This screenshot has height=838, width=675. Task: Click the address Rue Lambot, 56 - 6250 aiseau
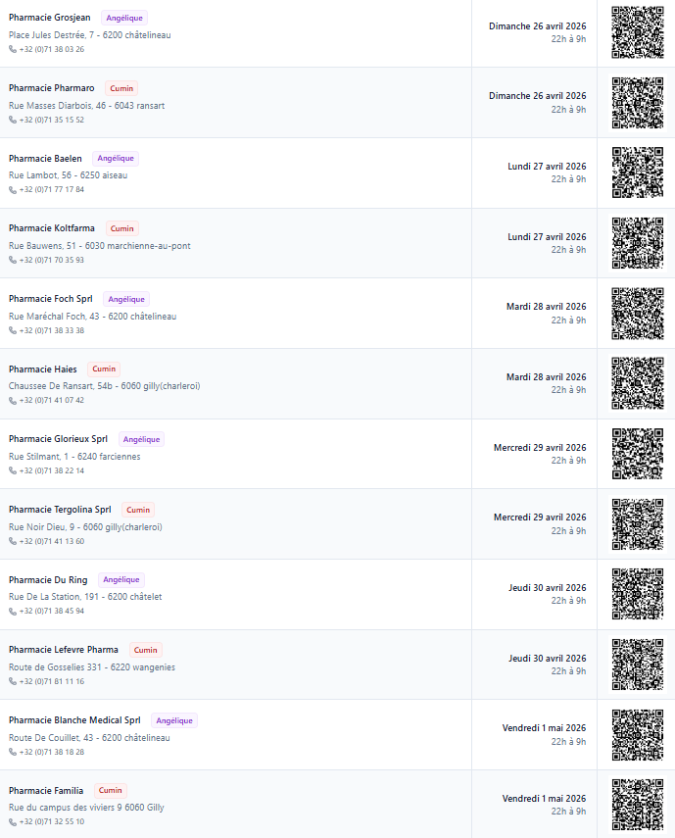click(x=68, y=175)
